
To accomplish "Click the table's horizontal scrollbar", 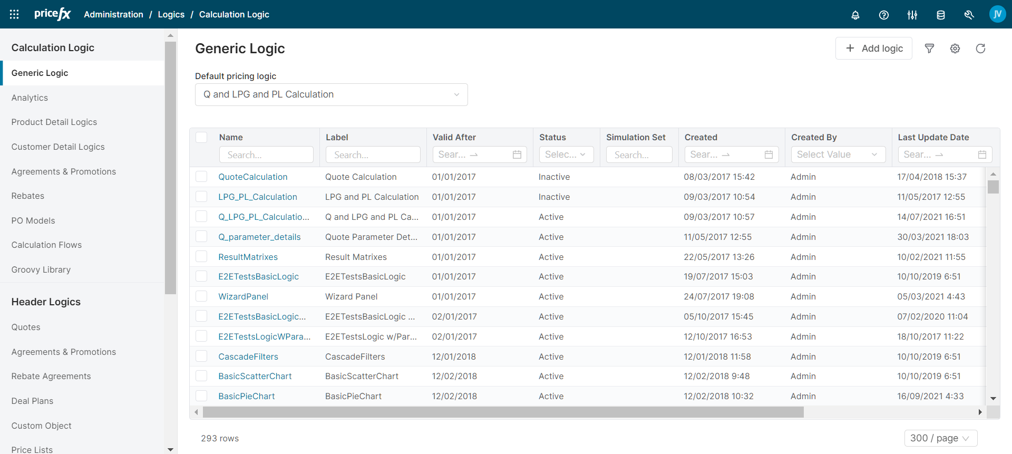I will tap(503, 412).
